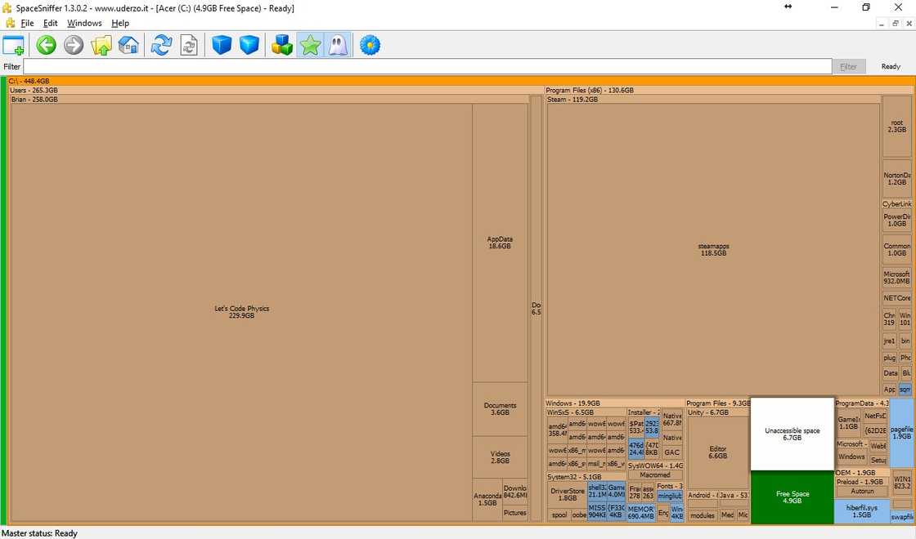The width and height of the screenshot is (916, 539).
Task: Expand the Users - 265.3GB folder header
Action: tap(34, 91)
